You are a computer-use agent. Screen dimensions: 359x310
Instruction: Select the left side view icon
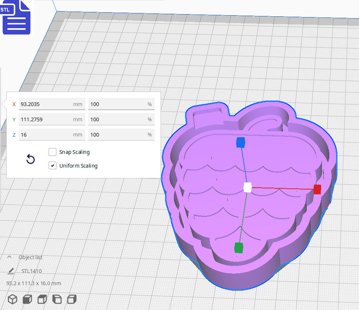point(57,299)
